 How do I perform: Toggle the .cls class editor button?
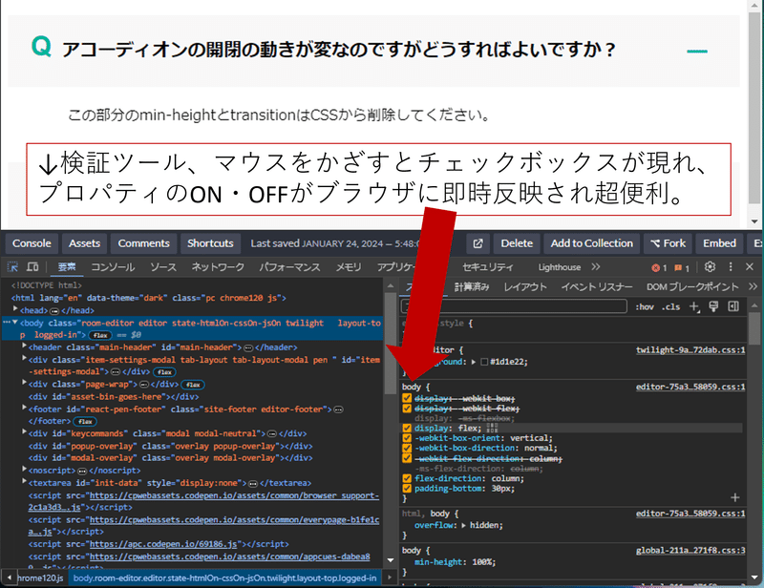coord(671,306)
